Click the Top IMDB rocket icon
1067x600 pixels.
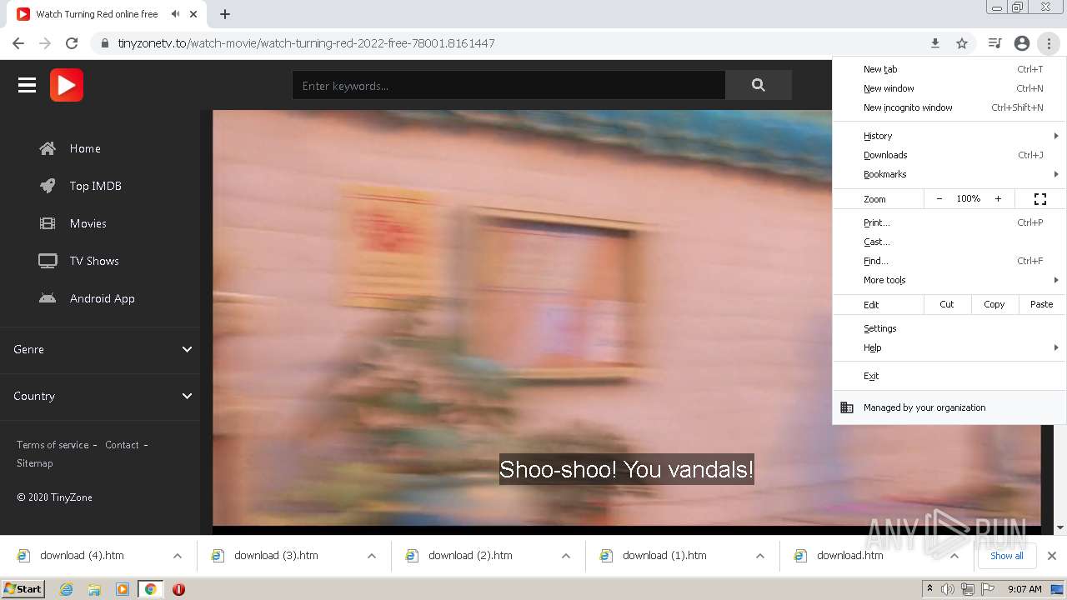[x=48, y=186]
